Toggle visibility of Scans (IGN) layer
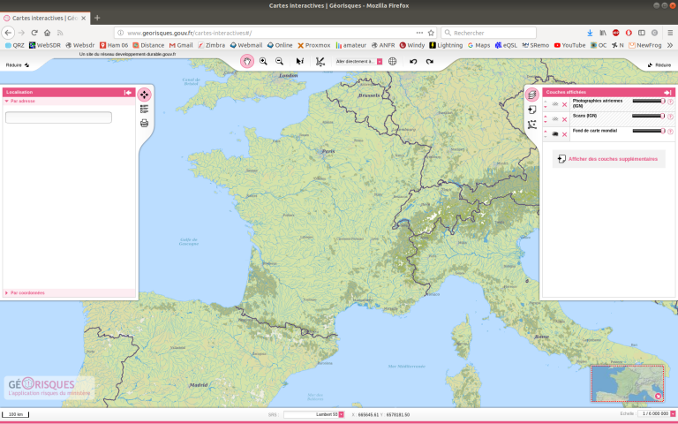The width and height of the screenshot is (678, 424). 554,119
